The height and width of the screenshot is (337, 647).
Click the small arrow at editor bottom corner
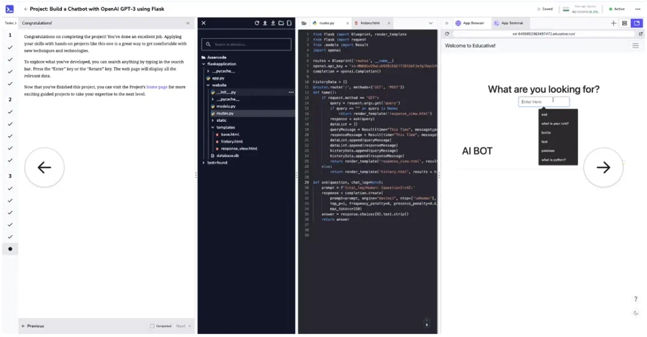point(427,325)
